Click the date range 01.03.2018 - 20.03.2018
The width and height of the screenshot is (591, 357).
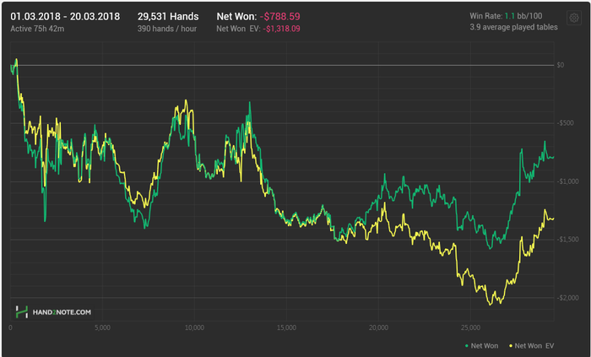click(65, 17)
